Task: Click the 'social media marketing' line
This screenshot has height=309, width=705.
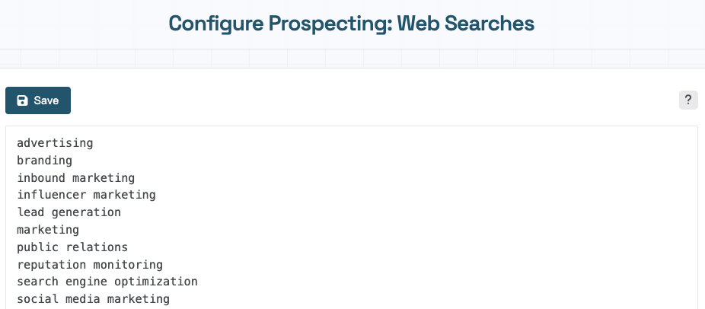Action: tap(93, 299)
